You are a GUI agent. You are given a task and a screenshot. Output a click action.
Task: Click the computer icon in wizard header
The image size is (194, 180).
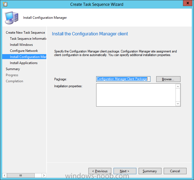12,18
